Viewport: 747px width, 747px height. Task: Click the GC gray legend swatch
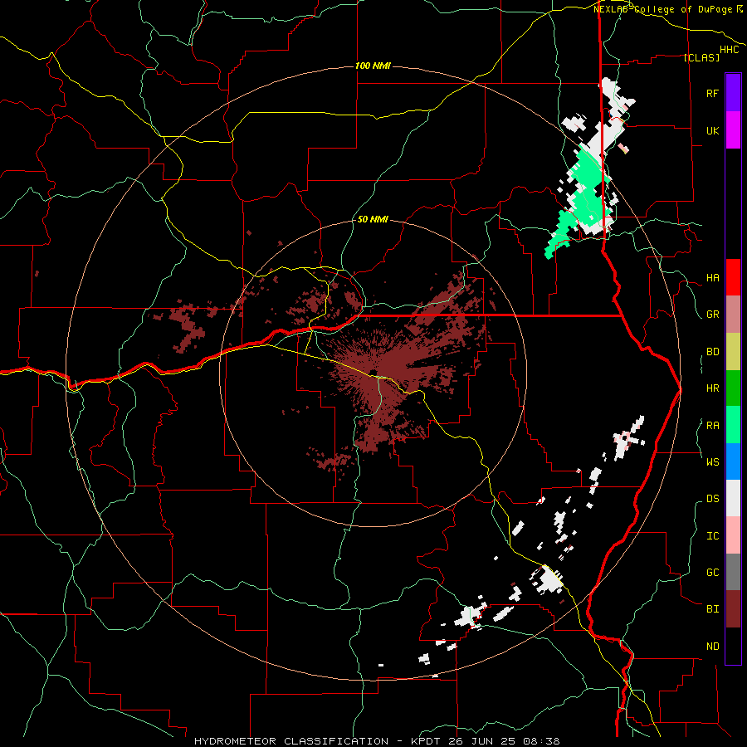(733, 572)
